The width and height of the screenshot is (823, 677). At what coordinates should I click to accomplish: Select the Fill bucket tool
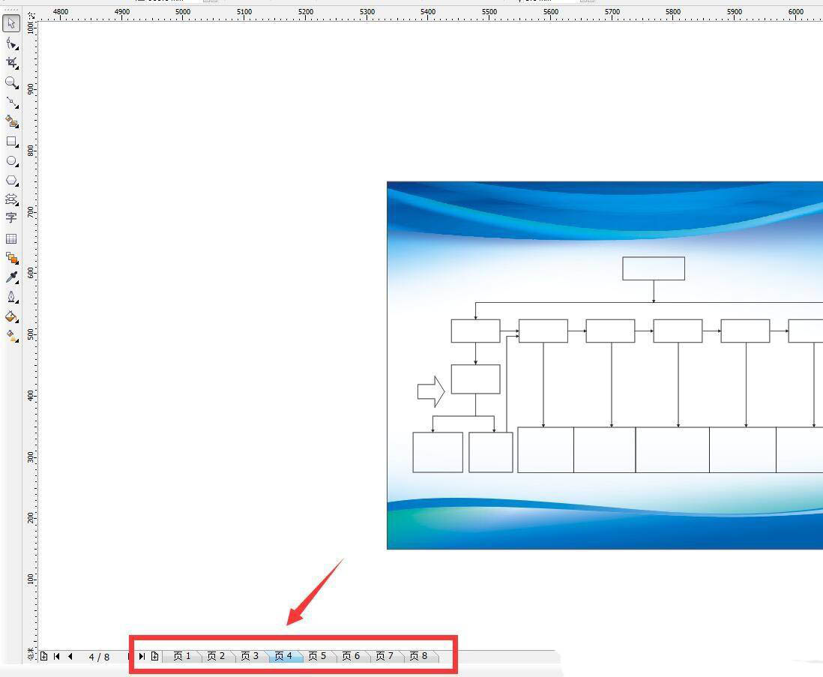[11, 316]
